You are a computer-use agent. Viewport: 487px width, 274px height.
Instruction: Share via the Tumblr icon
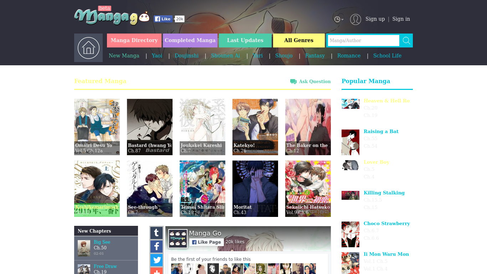click(157, 233)
